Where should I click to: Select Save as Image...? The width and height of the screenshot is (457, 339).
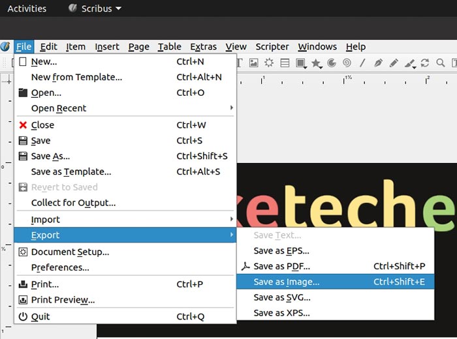coord(335,282)
